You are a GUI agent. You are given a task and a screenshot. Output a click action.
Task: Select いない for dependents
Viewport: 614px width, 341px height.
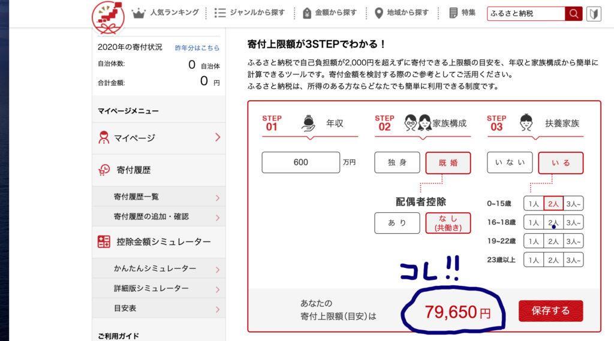tap(510, 162)
